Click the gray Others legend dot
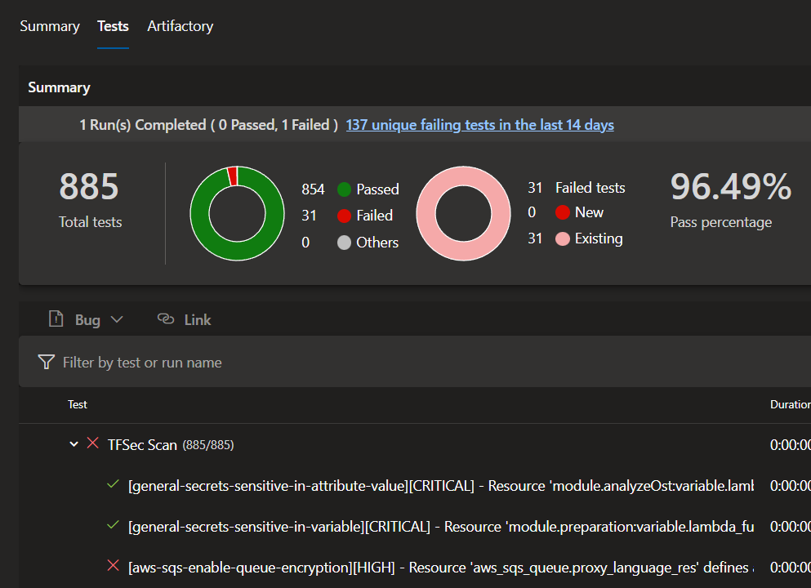This screenshot has height=588, width=811. pyautogui.click(x=344, y=243)
